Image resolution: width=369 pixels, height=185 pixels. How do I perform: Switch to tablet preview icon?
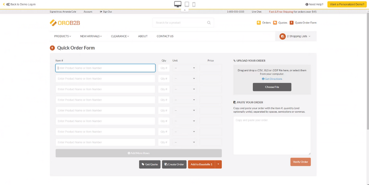coord(187,4)
